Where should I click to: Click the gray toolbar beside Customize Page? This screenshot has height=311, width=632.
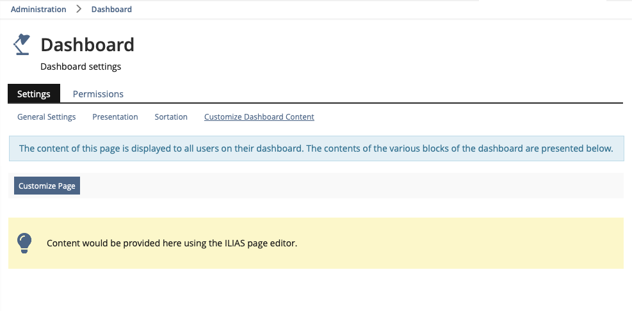(x=352, y=186)
